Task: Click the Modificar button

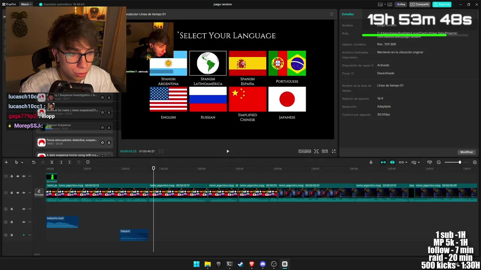Action: tap(467, 152)
